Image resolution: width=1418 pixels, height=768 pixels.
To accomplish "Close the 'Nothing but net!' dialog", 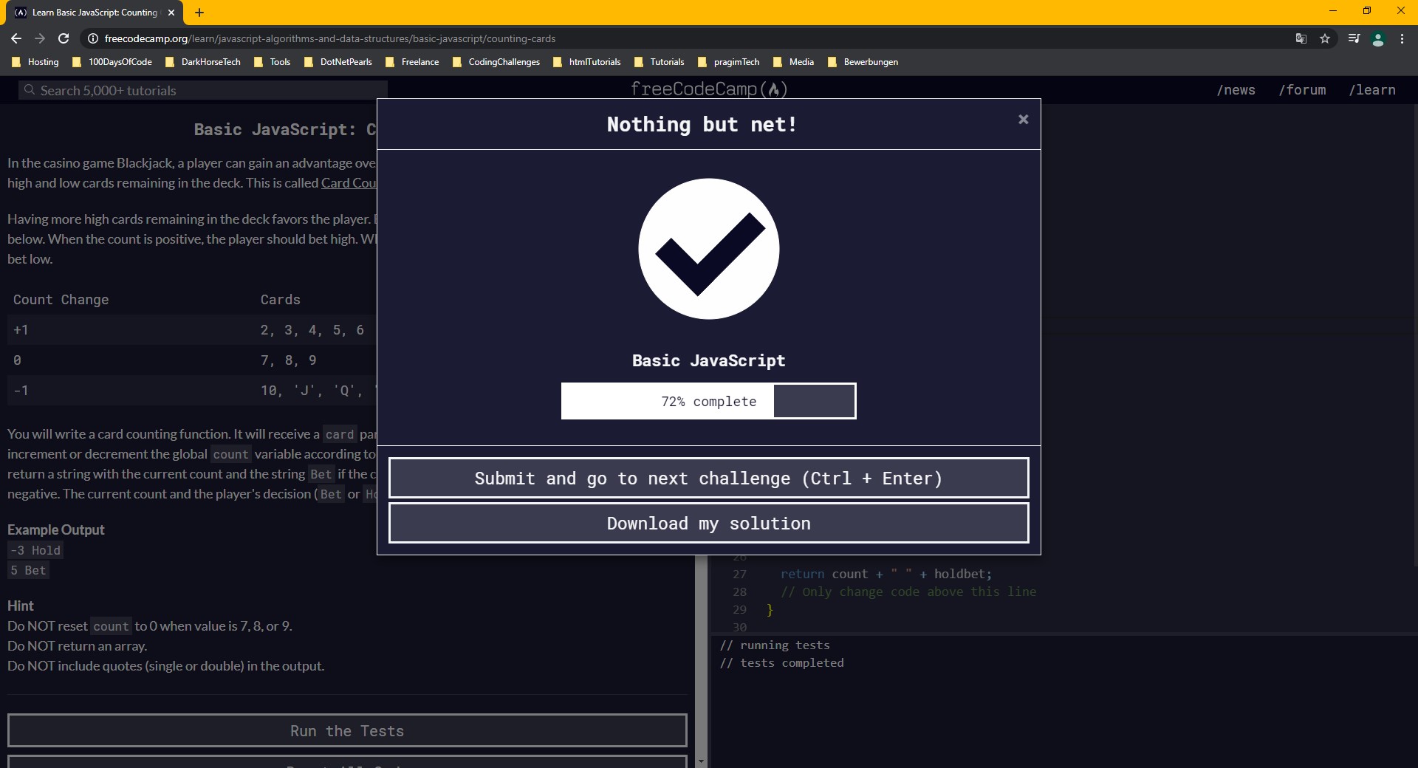I will pos(1023,119).
